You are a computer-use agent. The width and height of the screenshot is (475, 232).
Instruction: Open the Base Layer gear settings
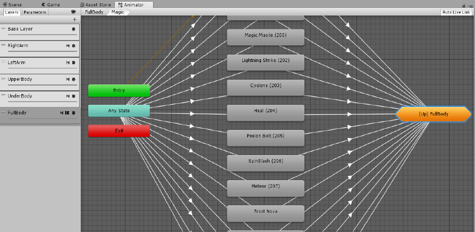74,29
